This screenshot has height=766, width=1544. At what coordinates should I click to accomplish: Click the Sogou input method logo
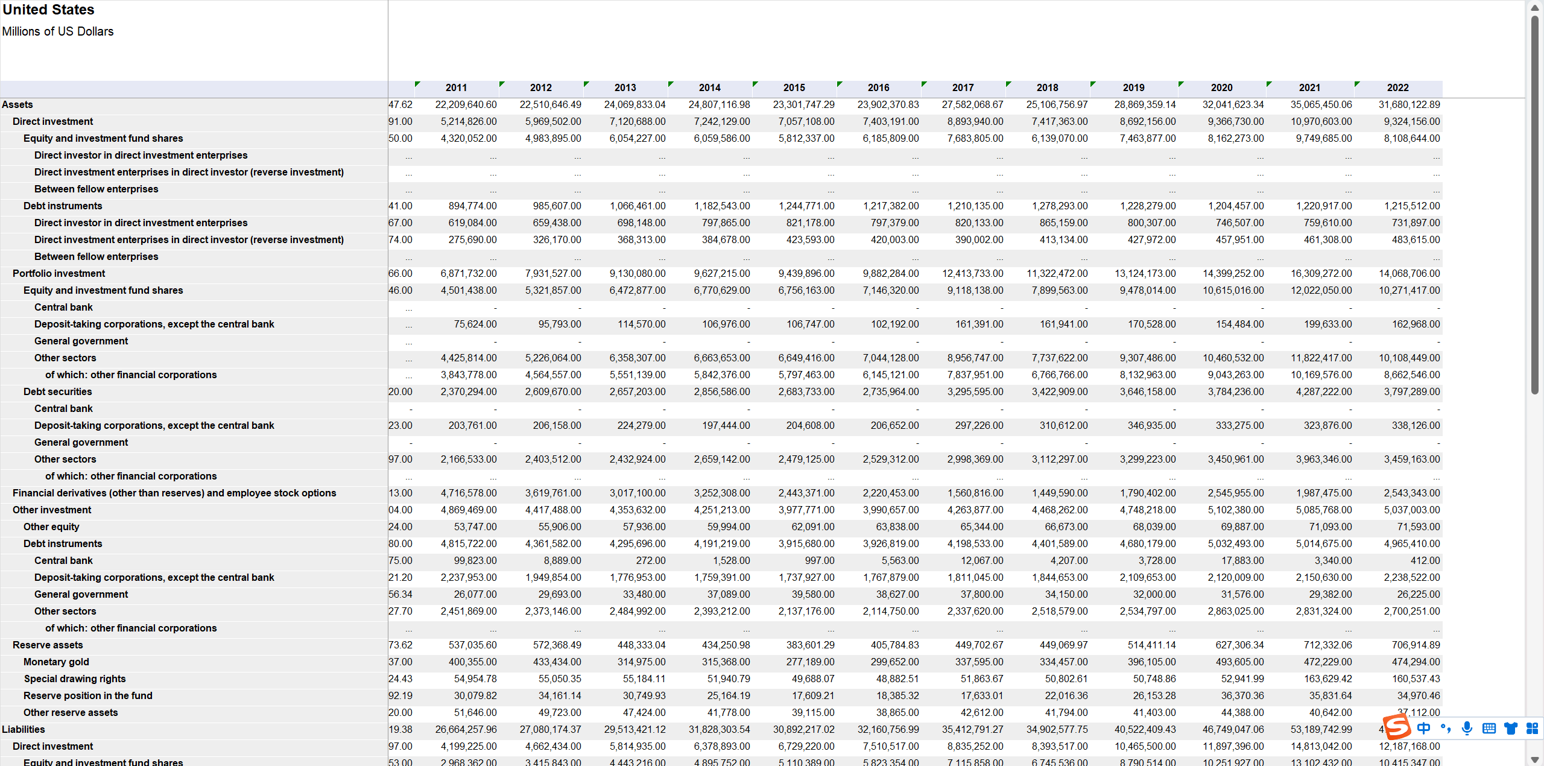pos(1397,727)
